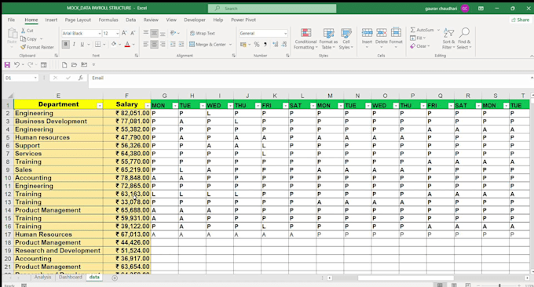The height and width of the screenshot is (287, 534).
Task: Click the search box in title bar
Action: click(x=272, y=8)
